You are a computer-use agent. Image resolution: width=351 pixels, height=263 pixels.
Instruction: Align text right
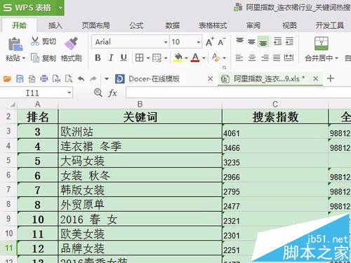[x=265, y=58]
